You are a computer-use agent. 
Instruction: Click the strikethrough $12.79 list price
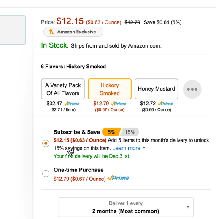[132, 22]
